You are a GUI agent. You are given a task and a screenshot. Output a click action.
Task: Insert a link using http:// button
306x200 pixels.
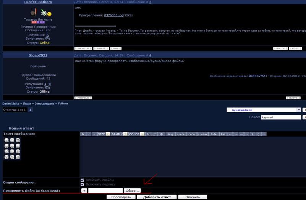tap(151, 134)
